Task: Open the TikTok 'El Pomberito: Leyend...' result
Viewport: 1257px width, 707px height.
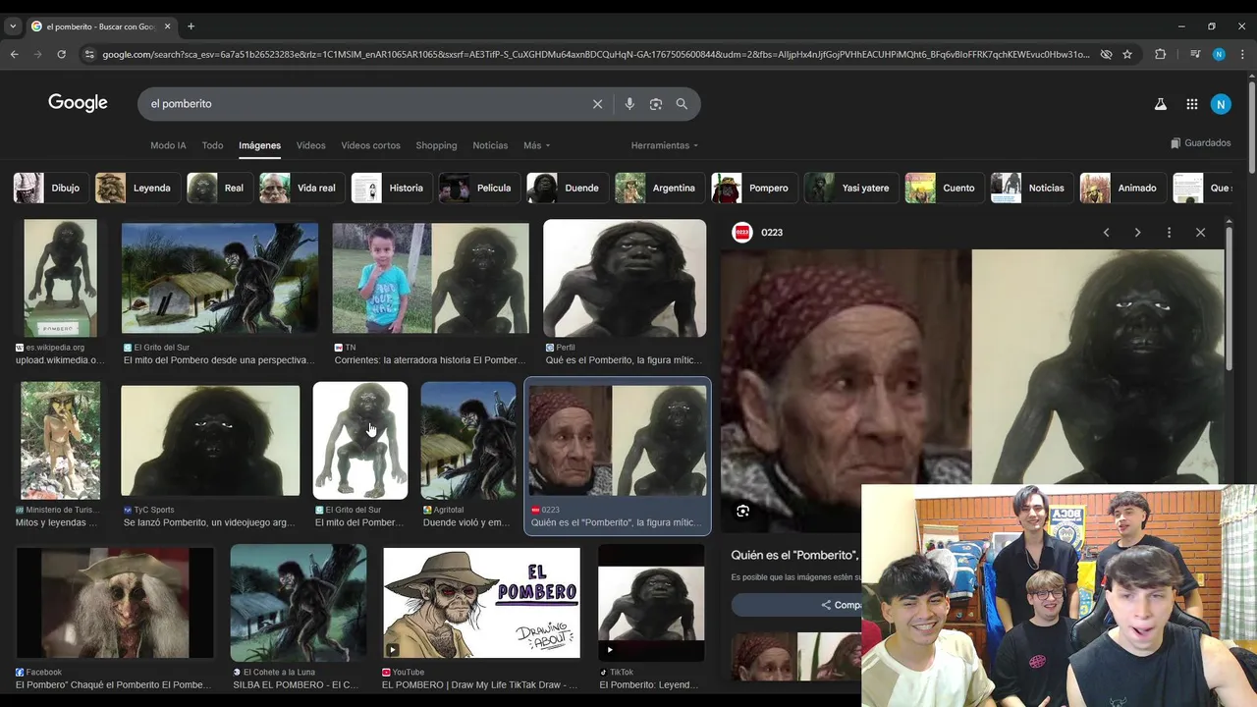Action: (651, 603)
